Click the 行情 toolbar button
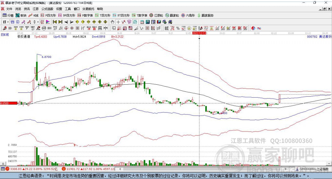 8,16
